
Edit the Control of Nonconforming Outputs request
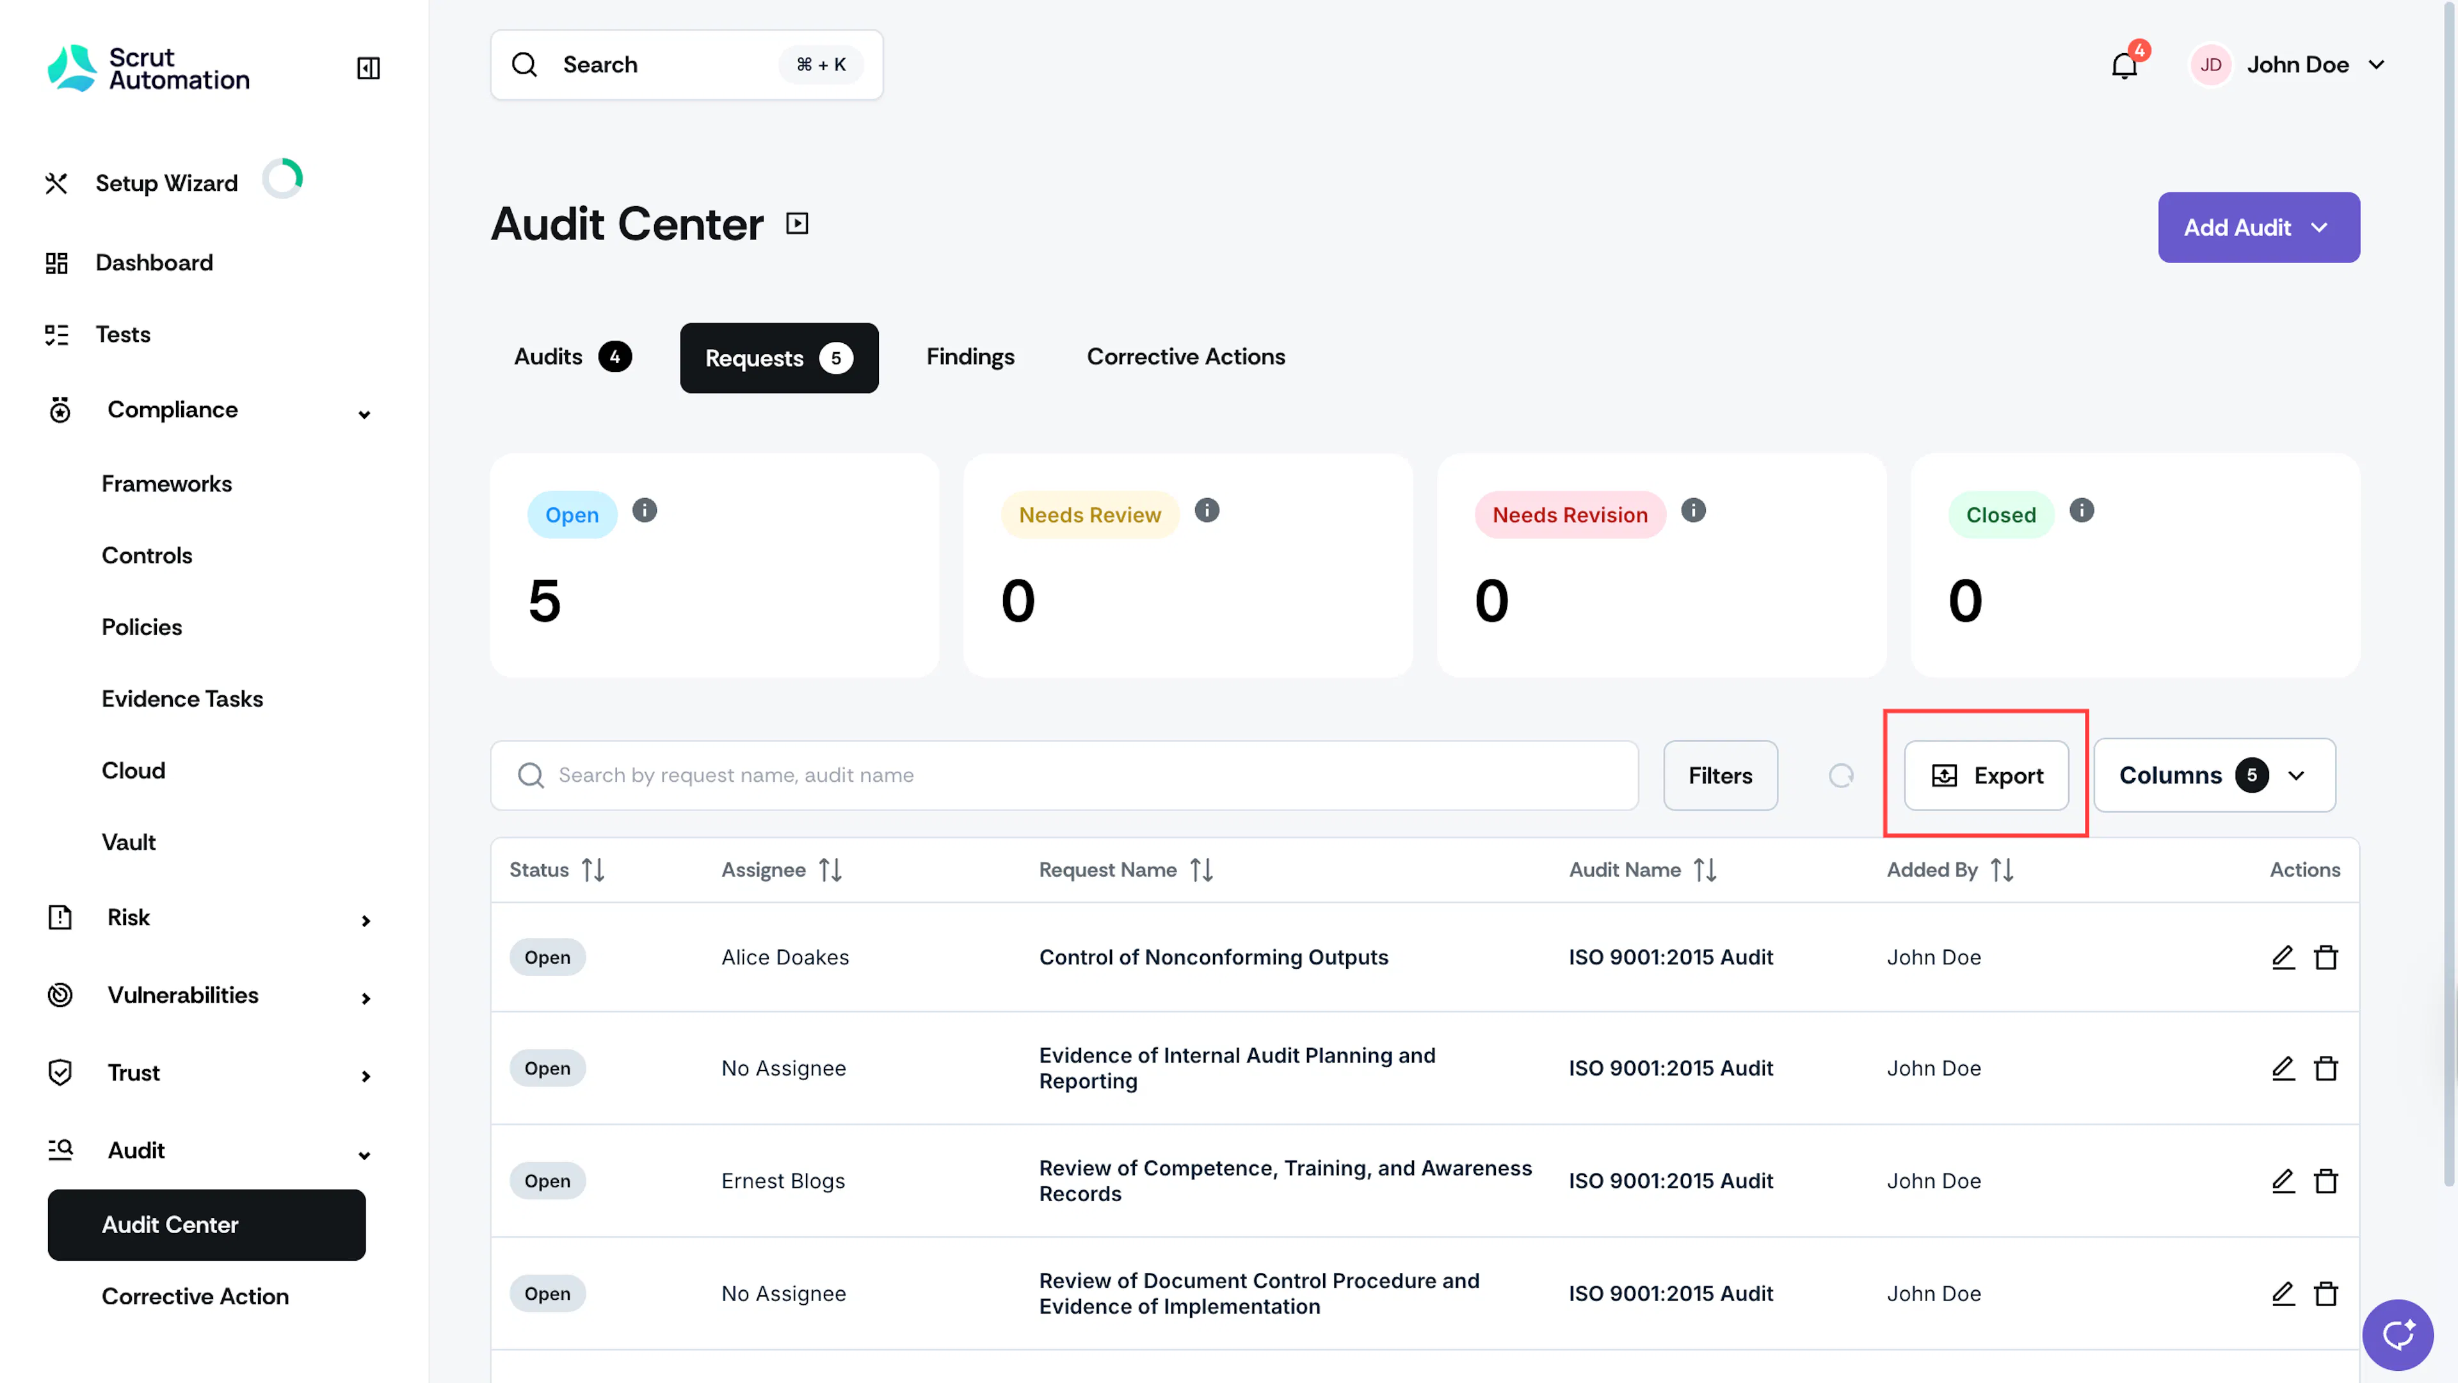pyautogui.click(x=2283, y=957)
